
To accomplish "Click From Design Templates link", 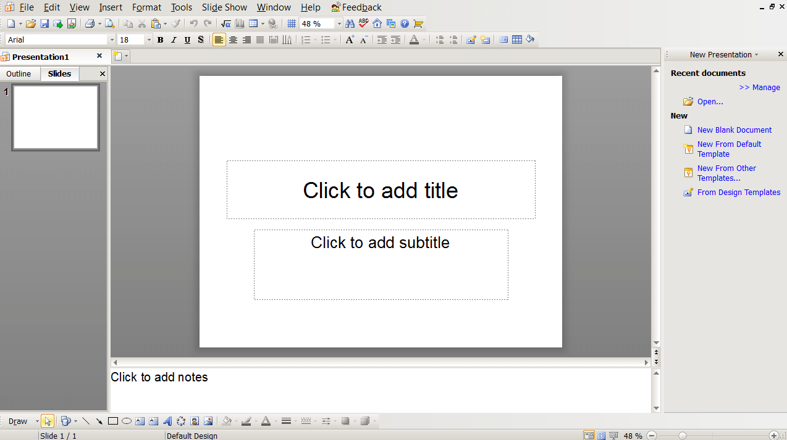I will pyautogui.click(x=739, y=193).
